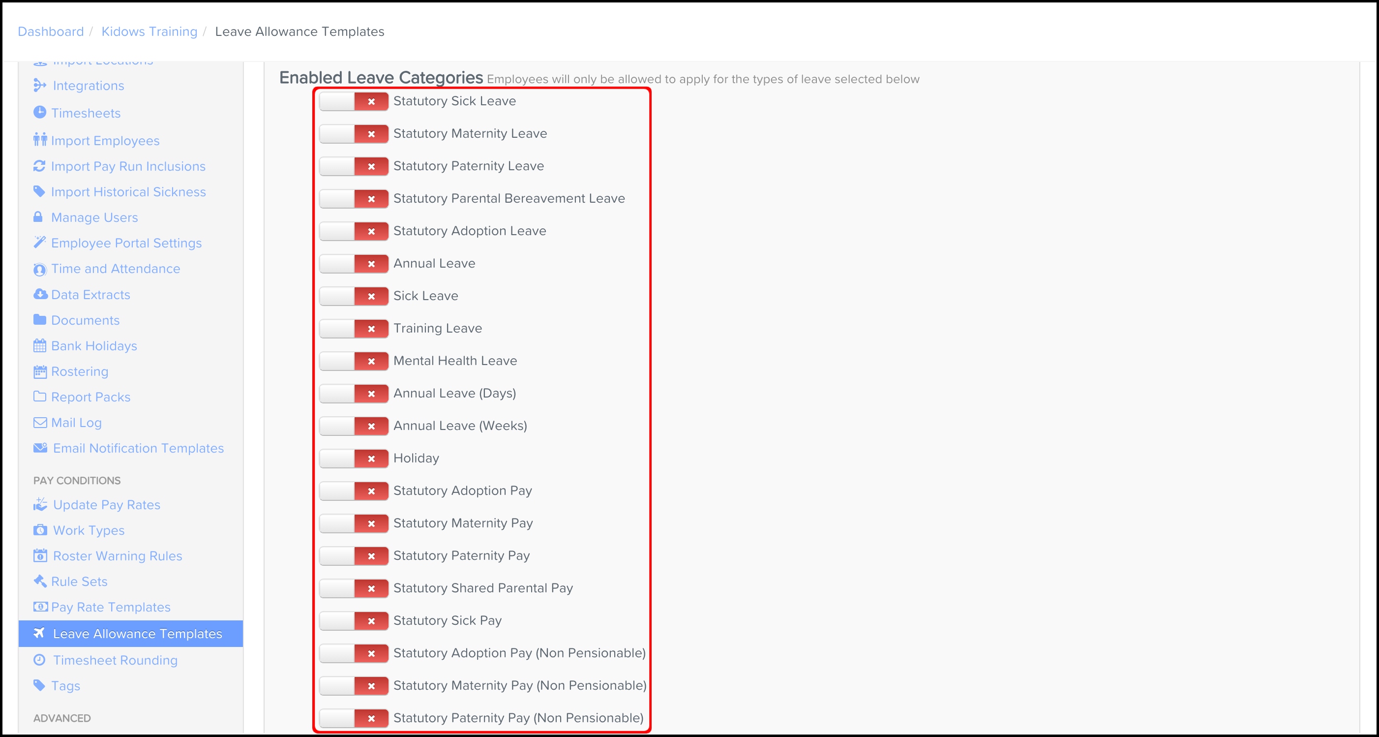Click the Rule Sets gavel icon
The height and width of the screenshot is (737, 1379).
click(40, 581)
